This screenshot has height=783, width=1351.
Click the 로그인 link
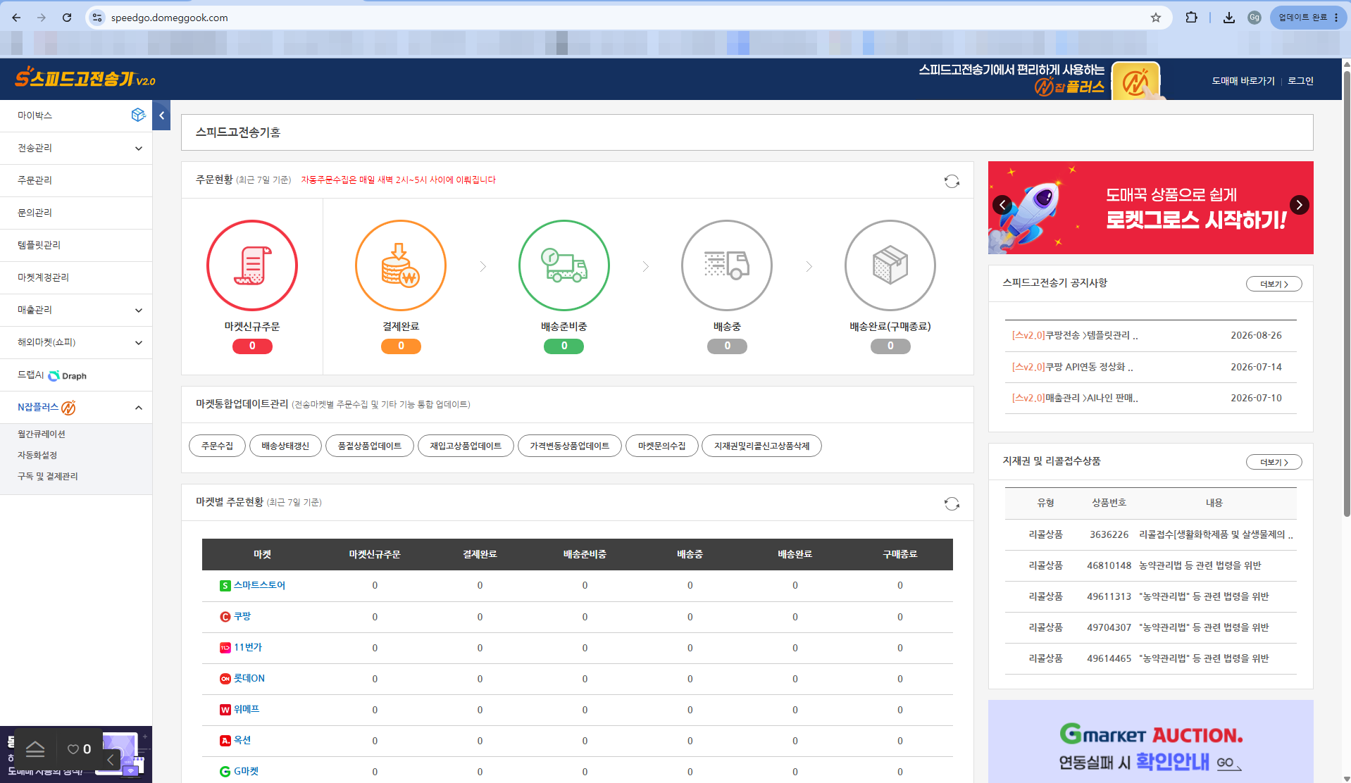click(x=1300, y=81)
